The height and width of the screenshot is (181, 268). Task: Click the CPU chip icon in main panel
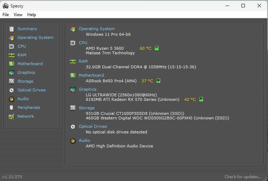tap(73, 43)
